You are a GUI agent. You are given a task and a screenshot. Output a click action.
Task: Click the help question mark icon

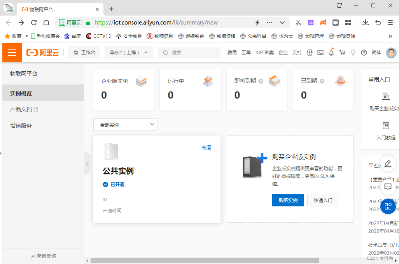click(364, 53)
